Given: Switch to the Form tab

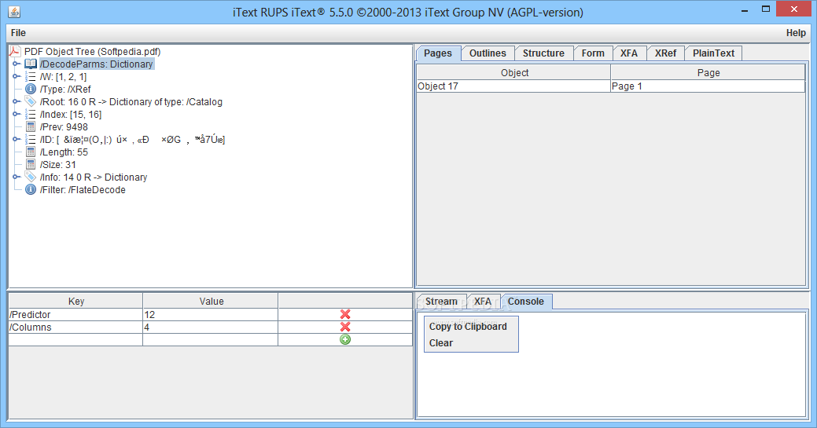Looking at the screenshot, I should point(593,53).
